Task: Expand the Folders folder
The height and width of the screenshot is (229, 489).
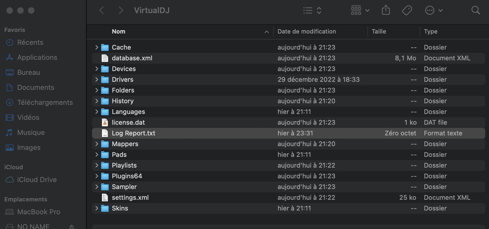Action: (97, 90)
